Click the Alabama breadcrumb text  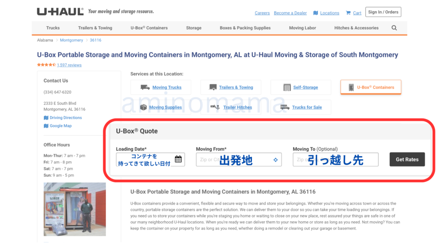45,40
